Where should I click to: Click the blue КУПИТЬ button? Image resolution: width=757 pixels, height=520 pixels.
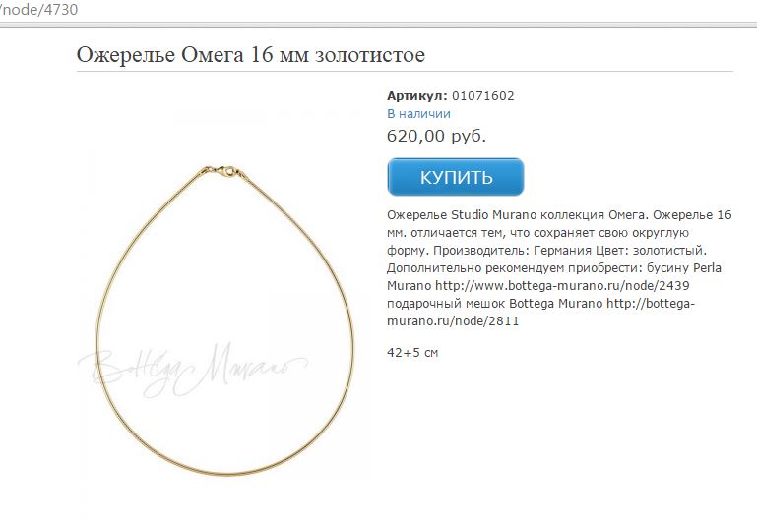(455, 177)
